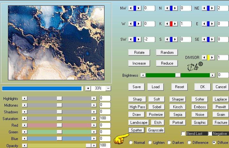Enable the Negative checkbox
This screenshot has height=148, width=229.
[210, 133]
